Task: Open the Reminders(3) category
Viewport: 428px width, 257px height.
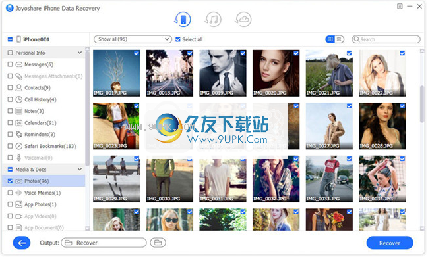Action: 40,134
